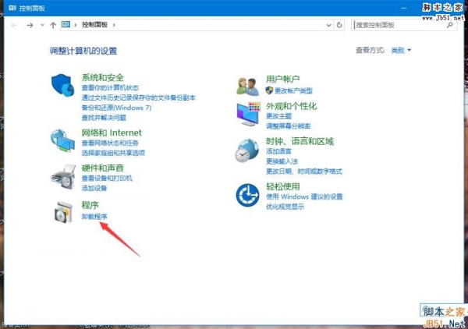Open 更改帐户类型 link
The image size is (468, 329).
293,90
